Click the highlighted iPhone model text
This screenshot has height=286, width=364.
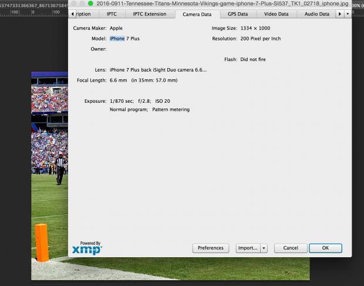pos(117,39)
